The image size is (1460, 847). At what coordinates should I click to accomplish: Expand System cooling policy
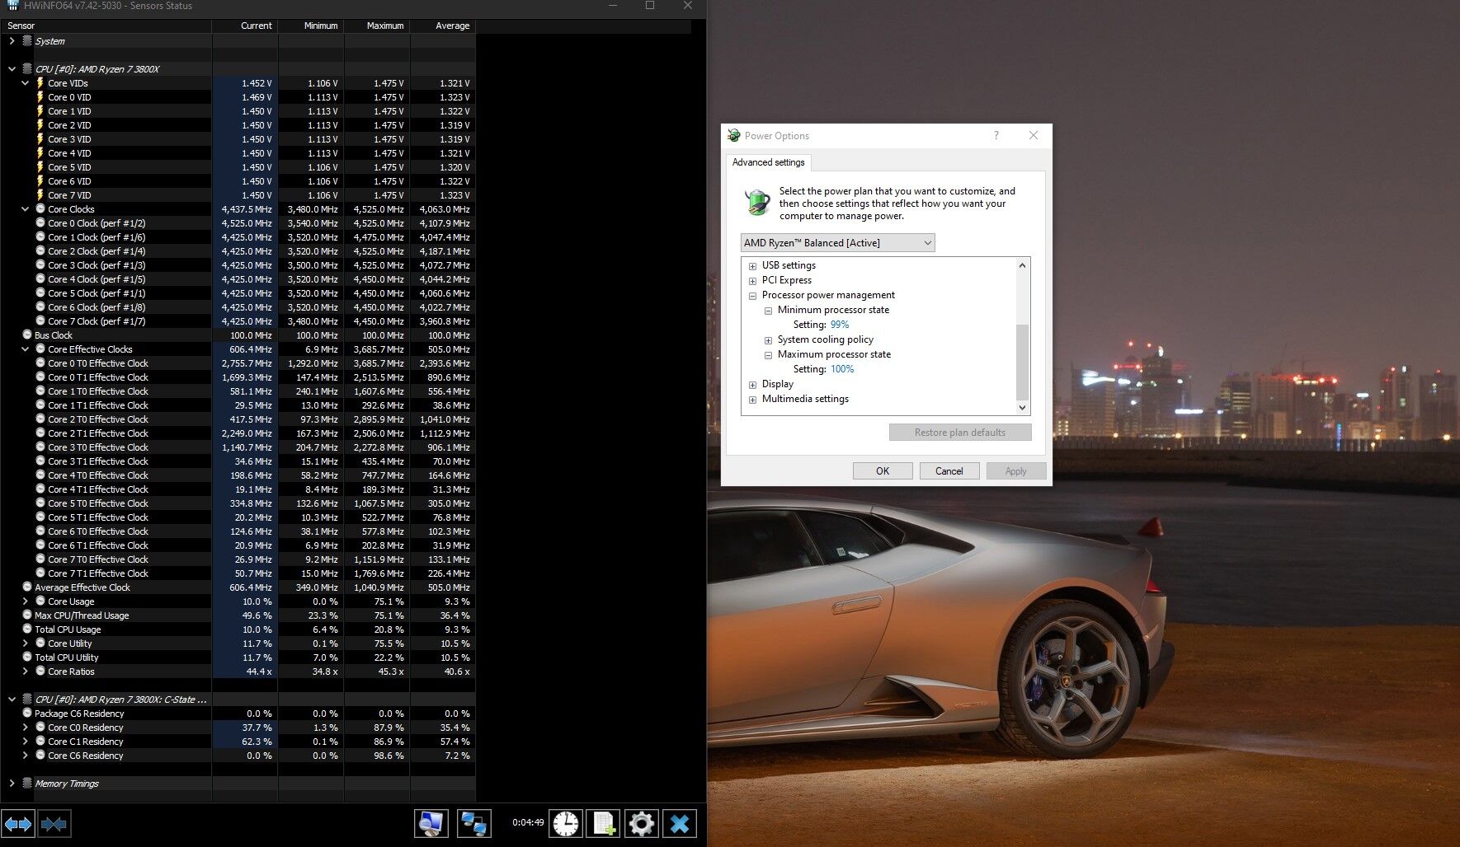(768, 340)
